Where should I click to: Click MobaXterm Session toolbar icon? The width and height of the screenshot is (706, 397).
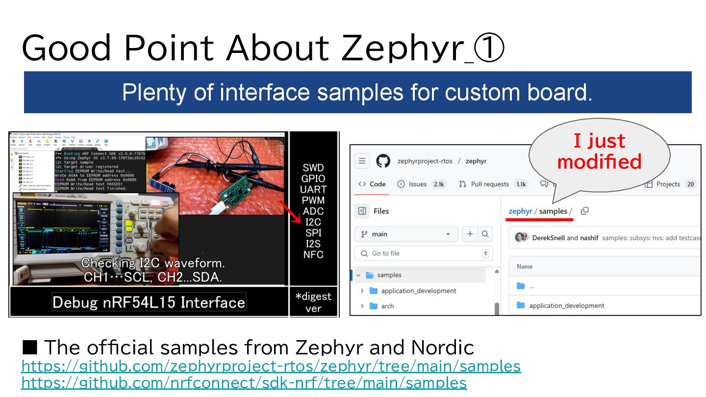pos(13,141)
